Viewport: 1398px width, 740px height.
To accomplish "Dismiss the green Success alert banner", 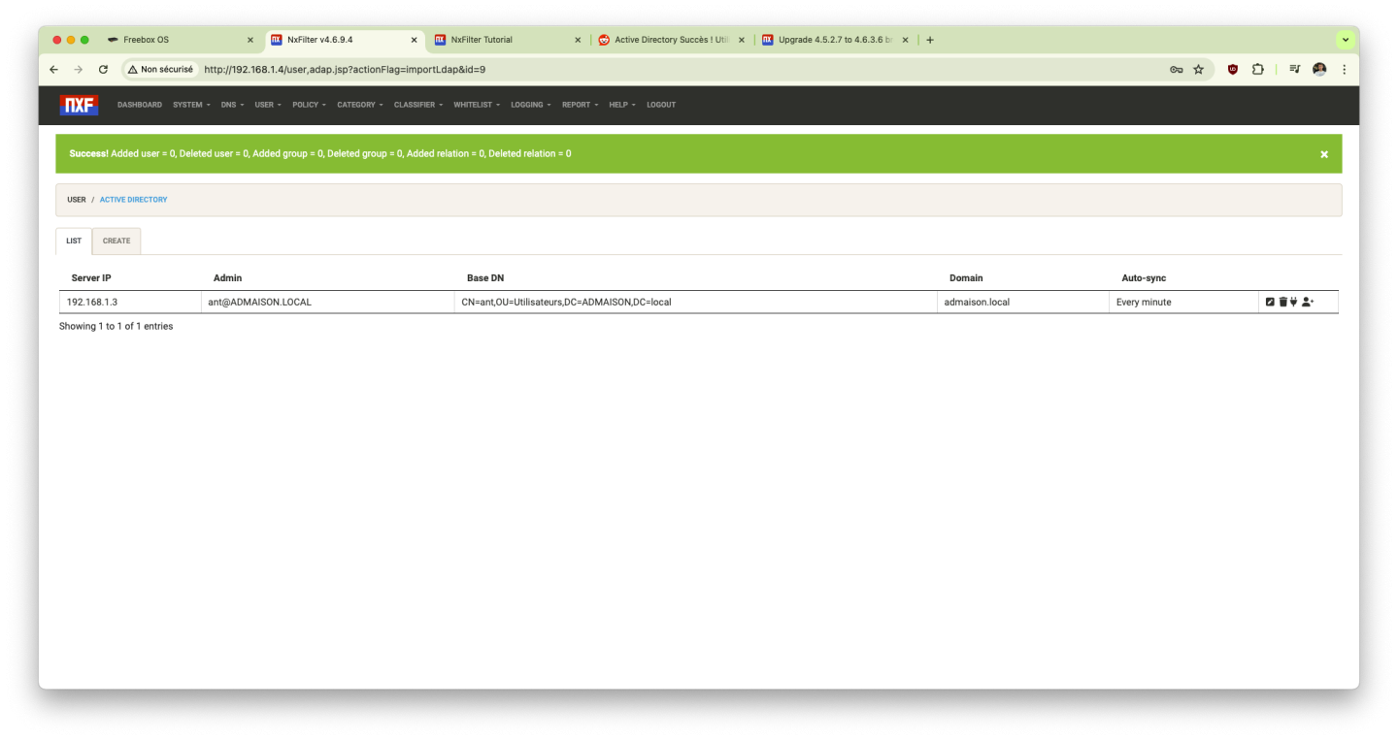I will coord(1323,154).
